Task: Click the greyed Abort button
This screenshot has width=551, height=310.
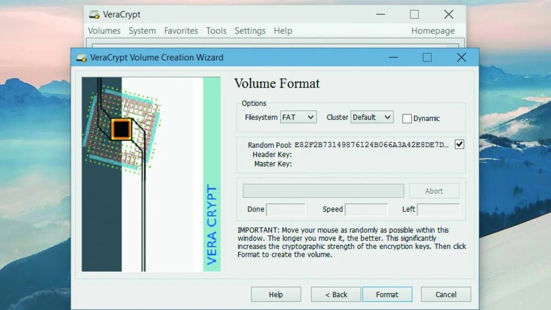Action: [434, 191]
